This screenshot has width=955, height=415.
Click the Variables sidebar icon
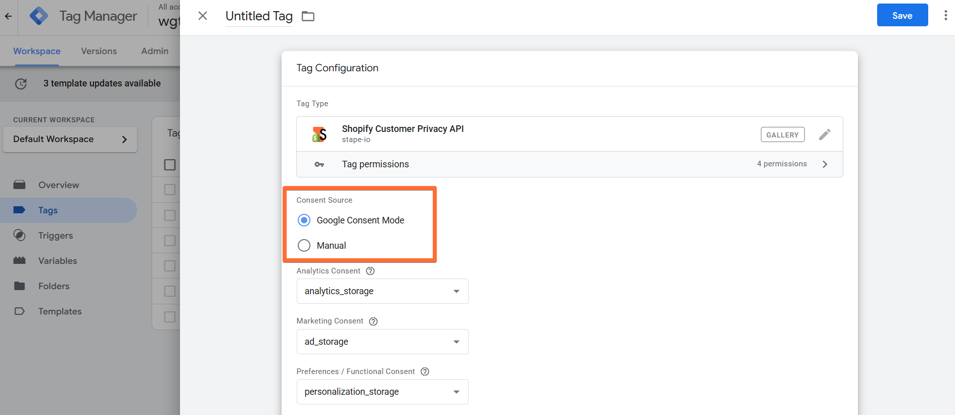point(20,260)
